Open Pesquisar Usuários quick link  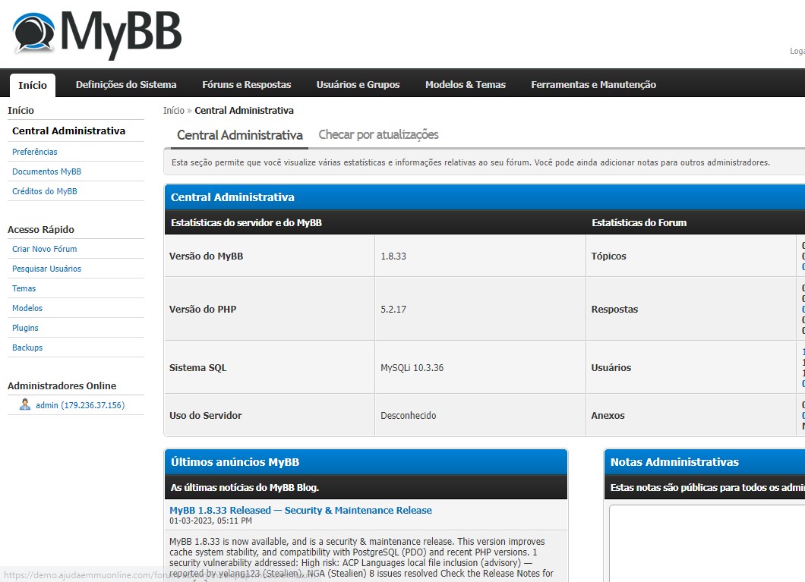47,269
